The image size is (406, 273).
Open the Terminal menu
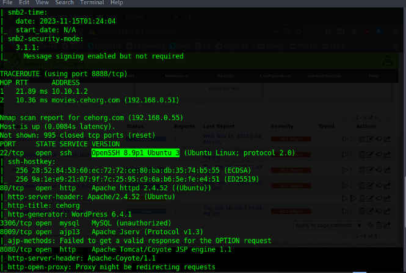90,2
